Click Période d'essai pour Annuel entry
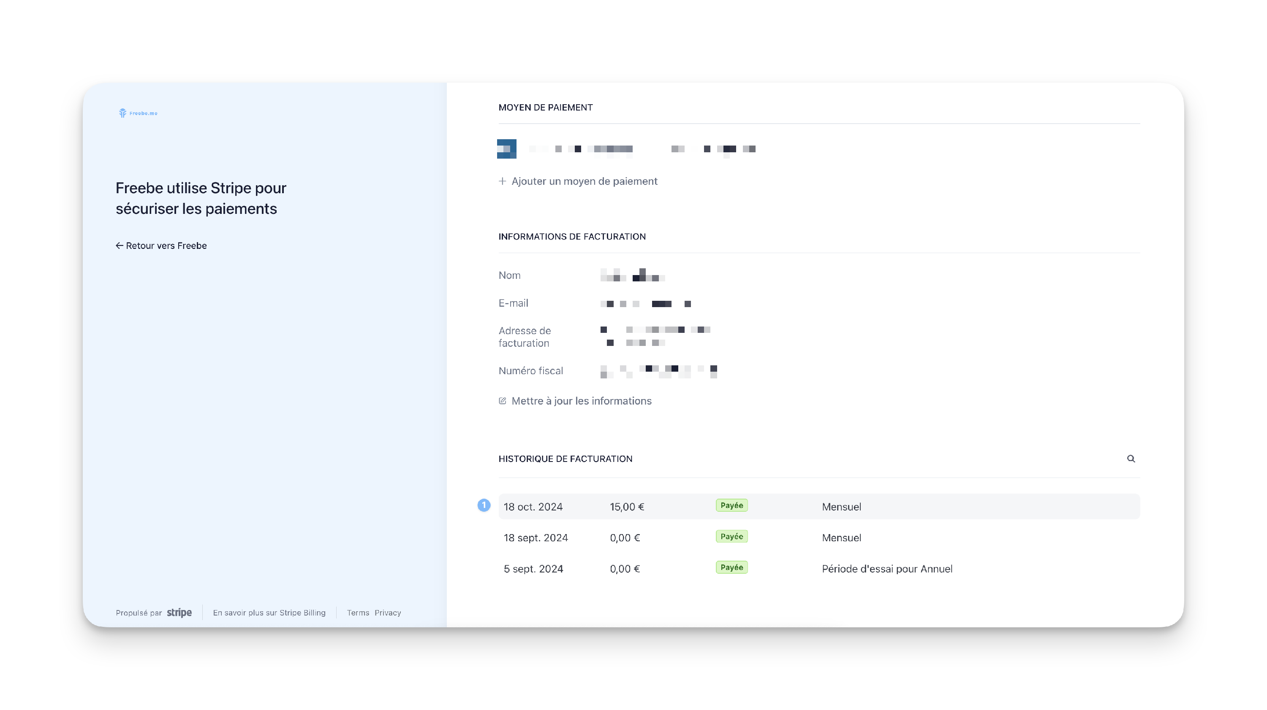 coord(887,569)
